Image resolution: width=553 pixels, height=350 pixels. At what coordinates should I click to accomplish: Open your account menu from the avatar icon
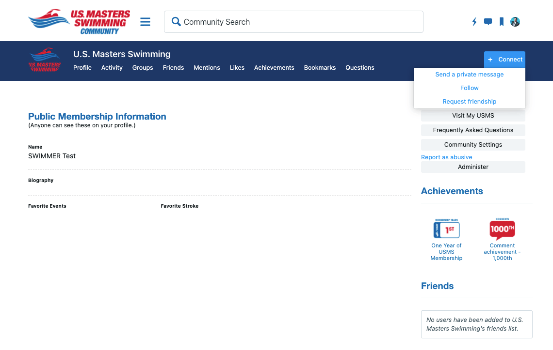coord(515,21)
